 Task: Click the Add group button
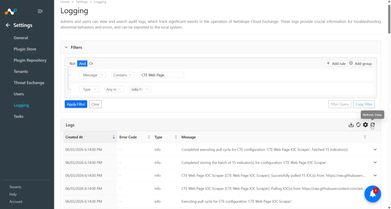[360, 63]
